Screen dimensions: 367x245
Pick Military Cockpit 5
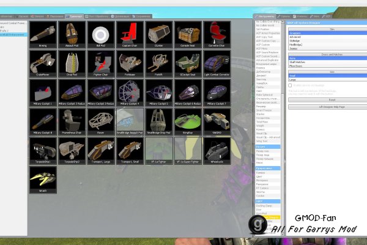coord(159,93)
